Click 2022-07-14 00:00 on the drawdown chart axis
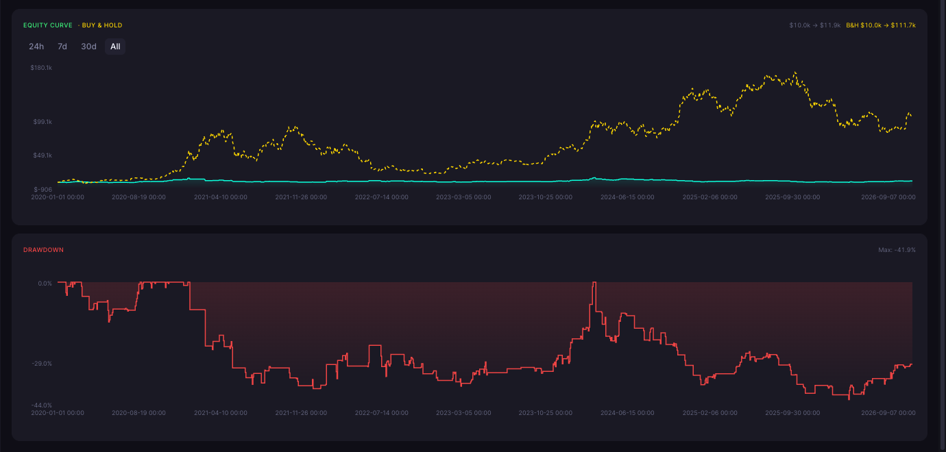Viewport: 946px width, 452px height. 381,414
